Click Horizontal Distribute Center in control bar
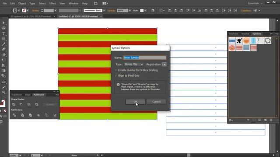The image size is (280, 157). click(229, 10)
